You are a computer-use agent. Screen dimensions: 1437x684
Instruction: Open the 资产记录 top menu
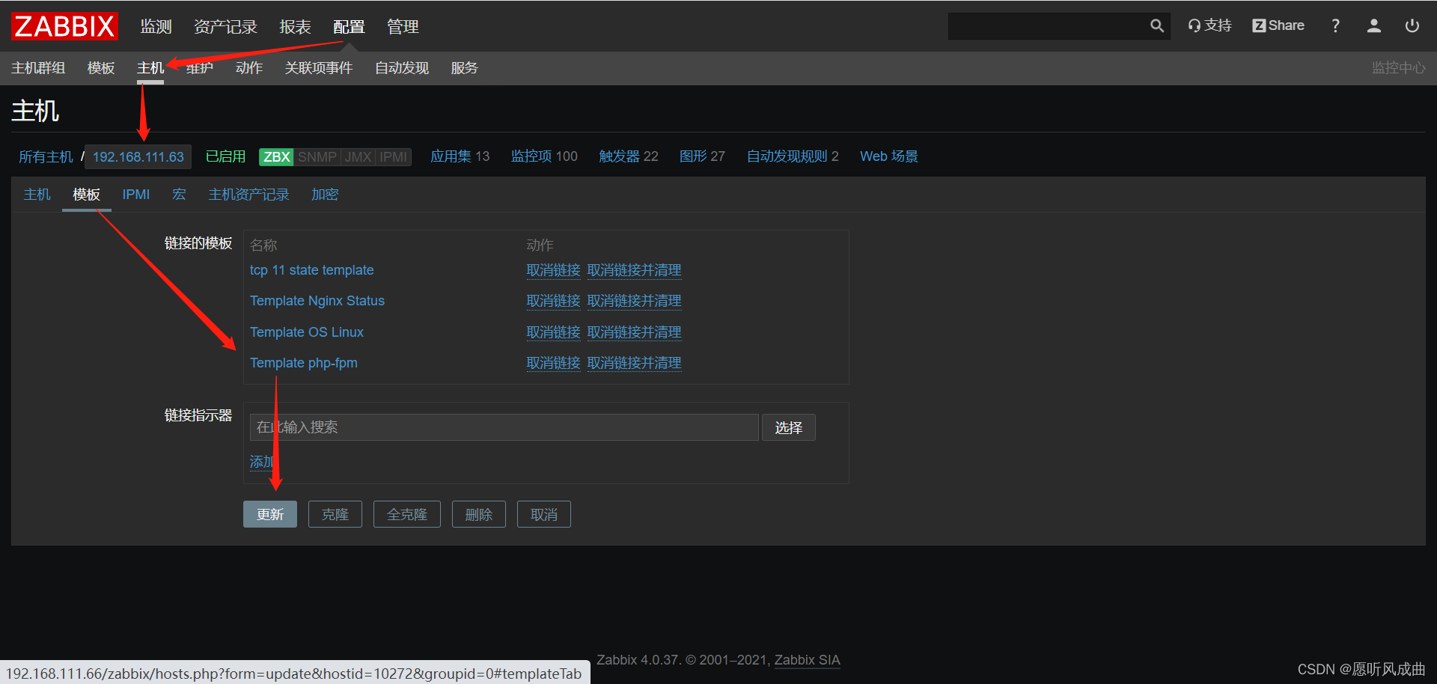pyautogui.click(x=225, y=27)
